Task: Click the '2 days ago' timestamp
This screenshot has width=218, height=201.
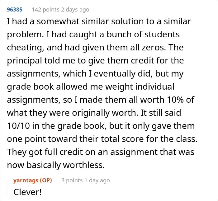Action: [x=75, y=10]
